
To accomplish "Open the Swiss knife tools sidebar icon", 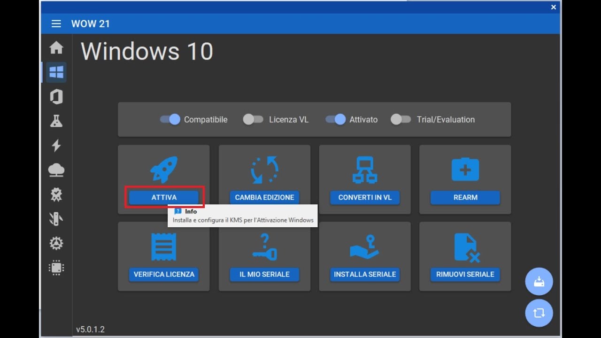I will (56, 219).
